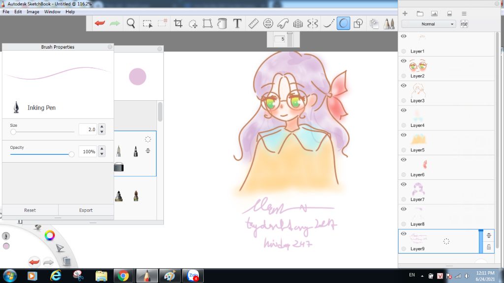The width and height of the screenshot is (504, 283).
Task: Select the Perspective Guide tool
Action: [298, 23]
